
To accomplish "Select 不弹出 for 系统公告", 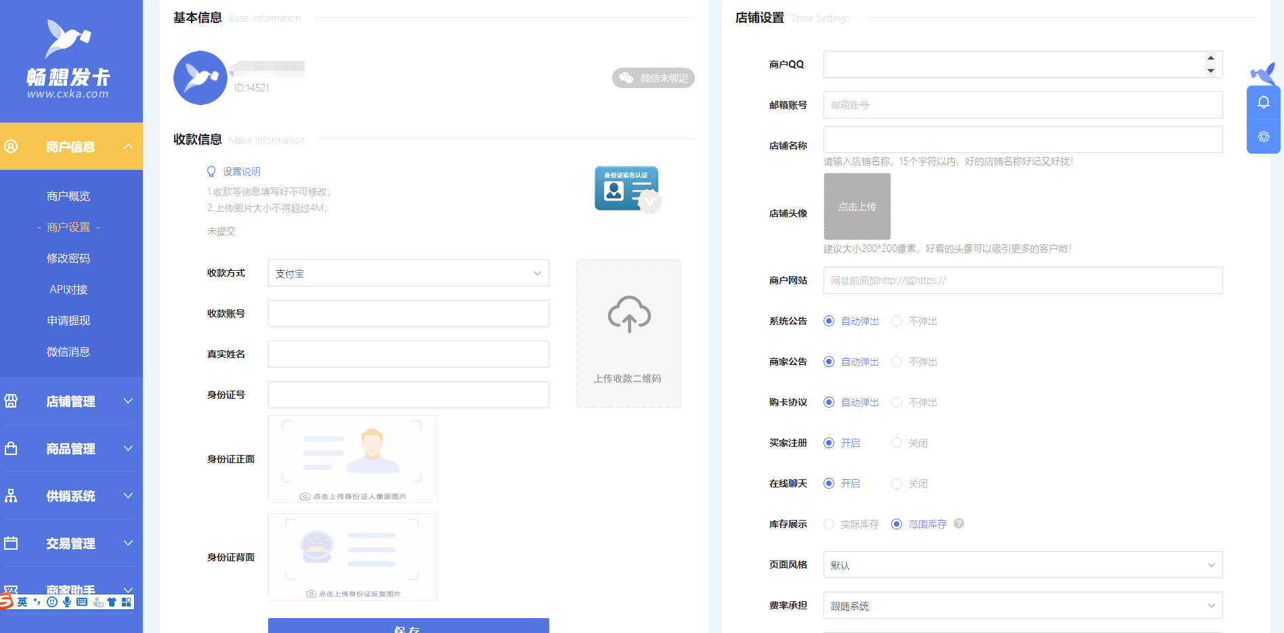I will coord(897,321).
